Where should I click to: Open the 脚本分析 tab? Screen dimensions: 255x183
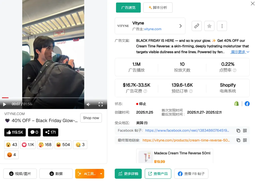coord(158,8)
